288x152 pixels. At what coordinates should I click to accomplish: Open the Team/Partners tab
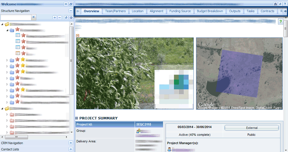click(x=115, y=11)
